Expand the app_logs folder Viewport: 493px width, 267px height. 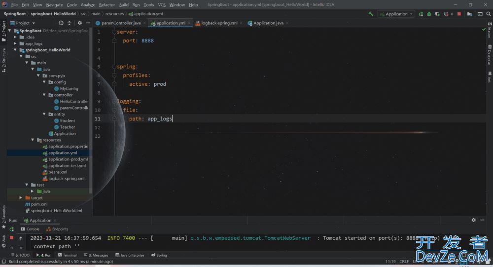tap(15, 43)
